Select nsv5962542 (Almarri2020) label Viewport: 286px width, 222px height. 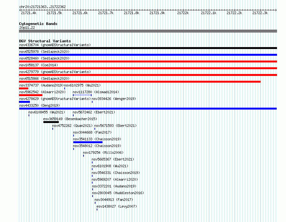tap(42, 92)
